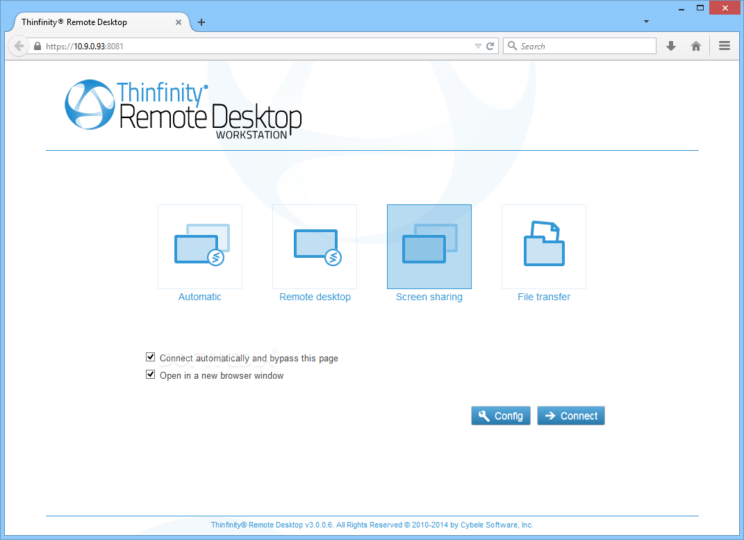Uncheck Open in a new browser window
744x540 pixels.
(x=151, y=375)
